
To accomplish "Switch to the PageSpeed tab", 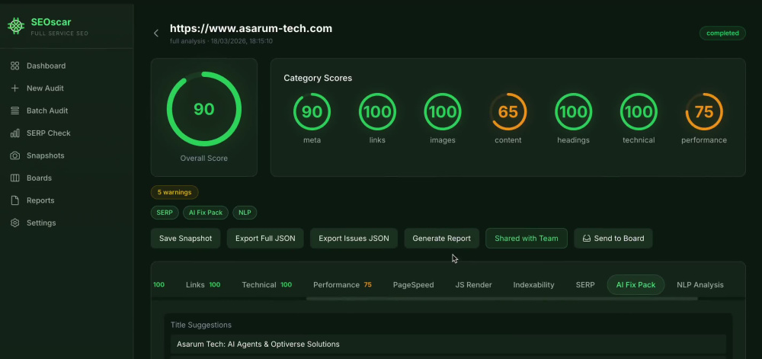I will 414,284.
